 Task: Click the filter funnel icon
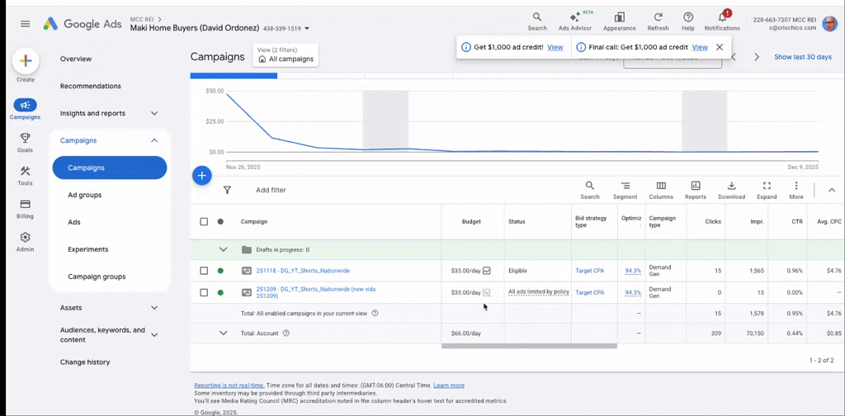click(227, 190)
